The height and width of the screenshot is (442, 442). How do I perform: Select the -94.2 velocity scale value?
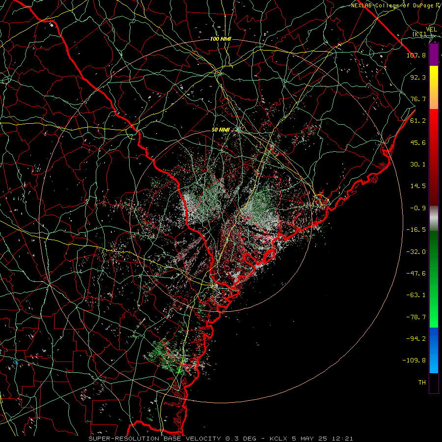[x=416, y=339]
